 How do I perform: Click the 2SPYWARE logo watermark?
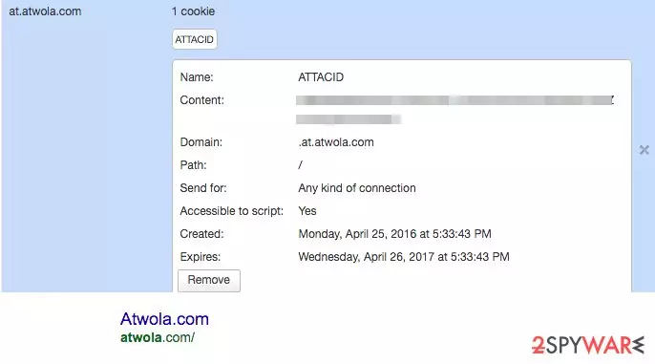pyautogui.click(x=588, y=345)
